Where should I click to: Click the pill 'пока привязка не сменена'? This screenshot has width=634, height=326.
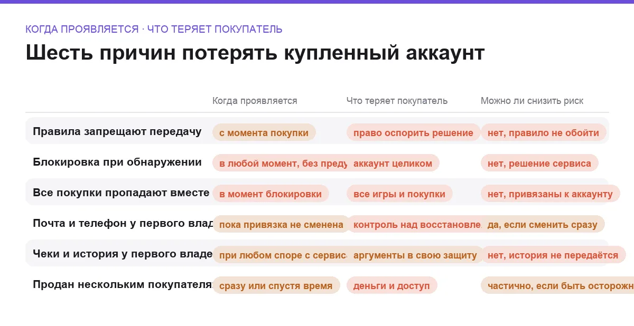281,224
